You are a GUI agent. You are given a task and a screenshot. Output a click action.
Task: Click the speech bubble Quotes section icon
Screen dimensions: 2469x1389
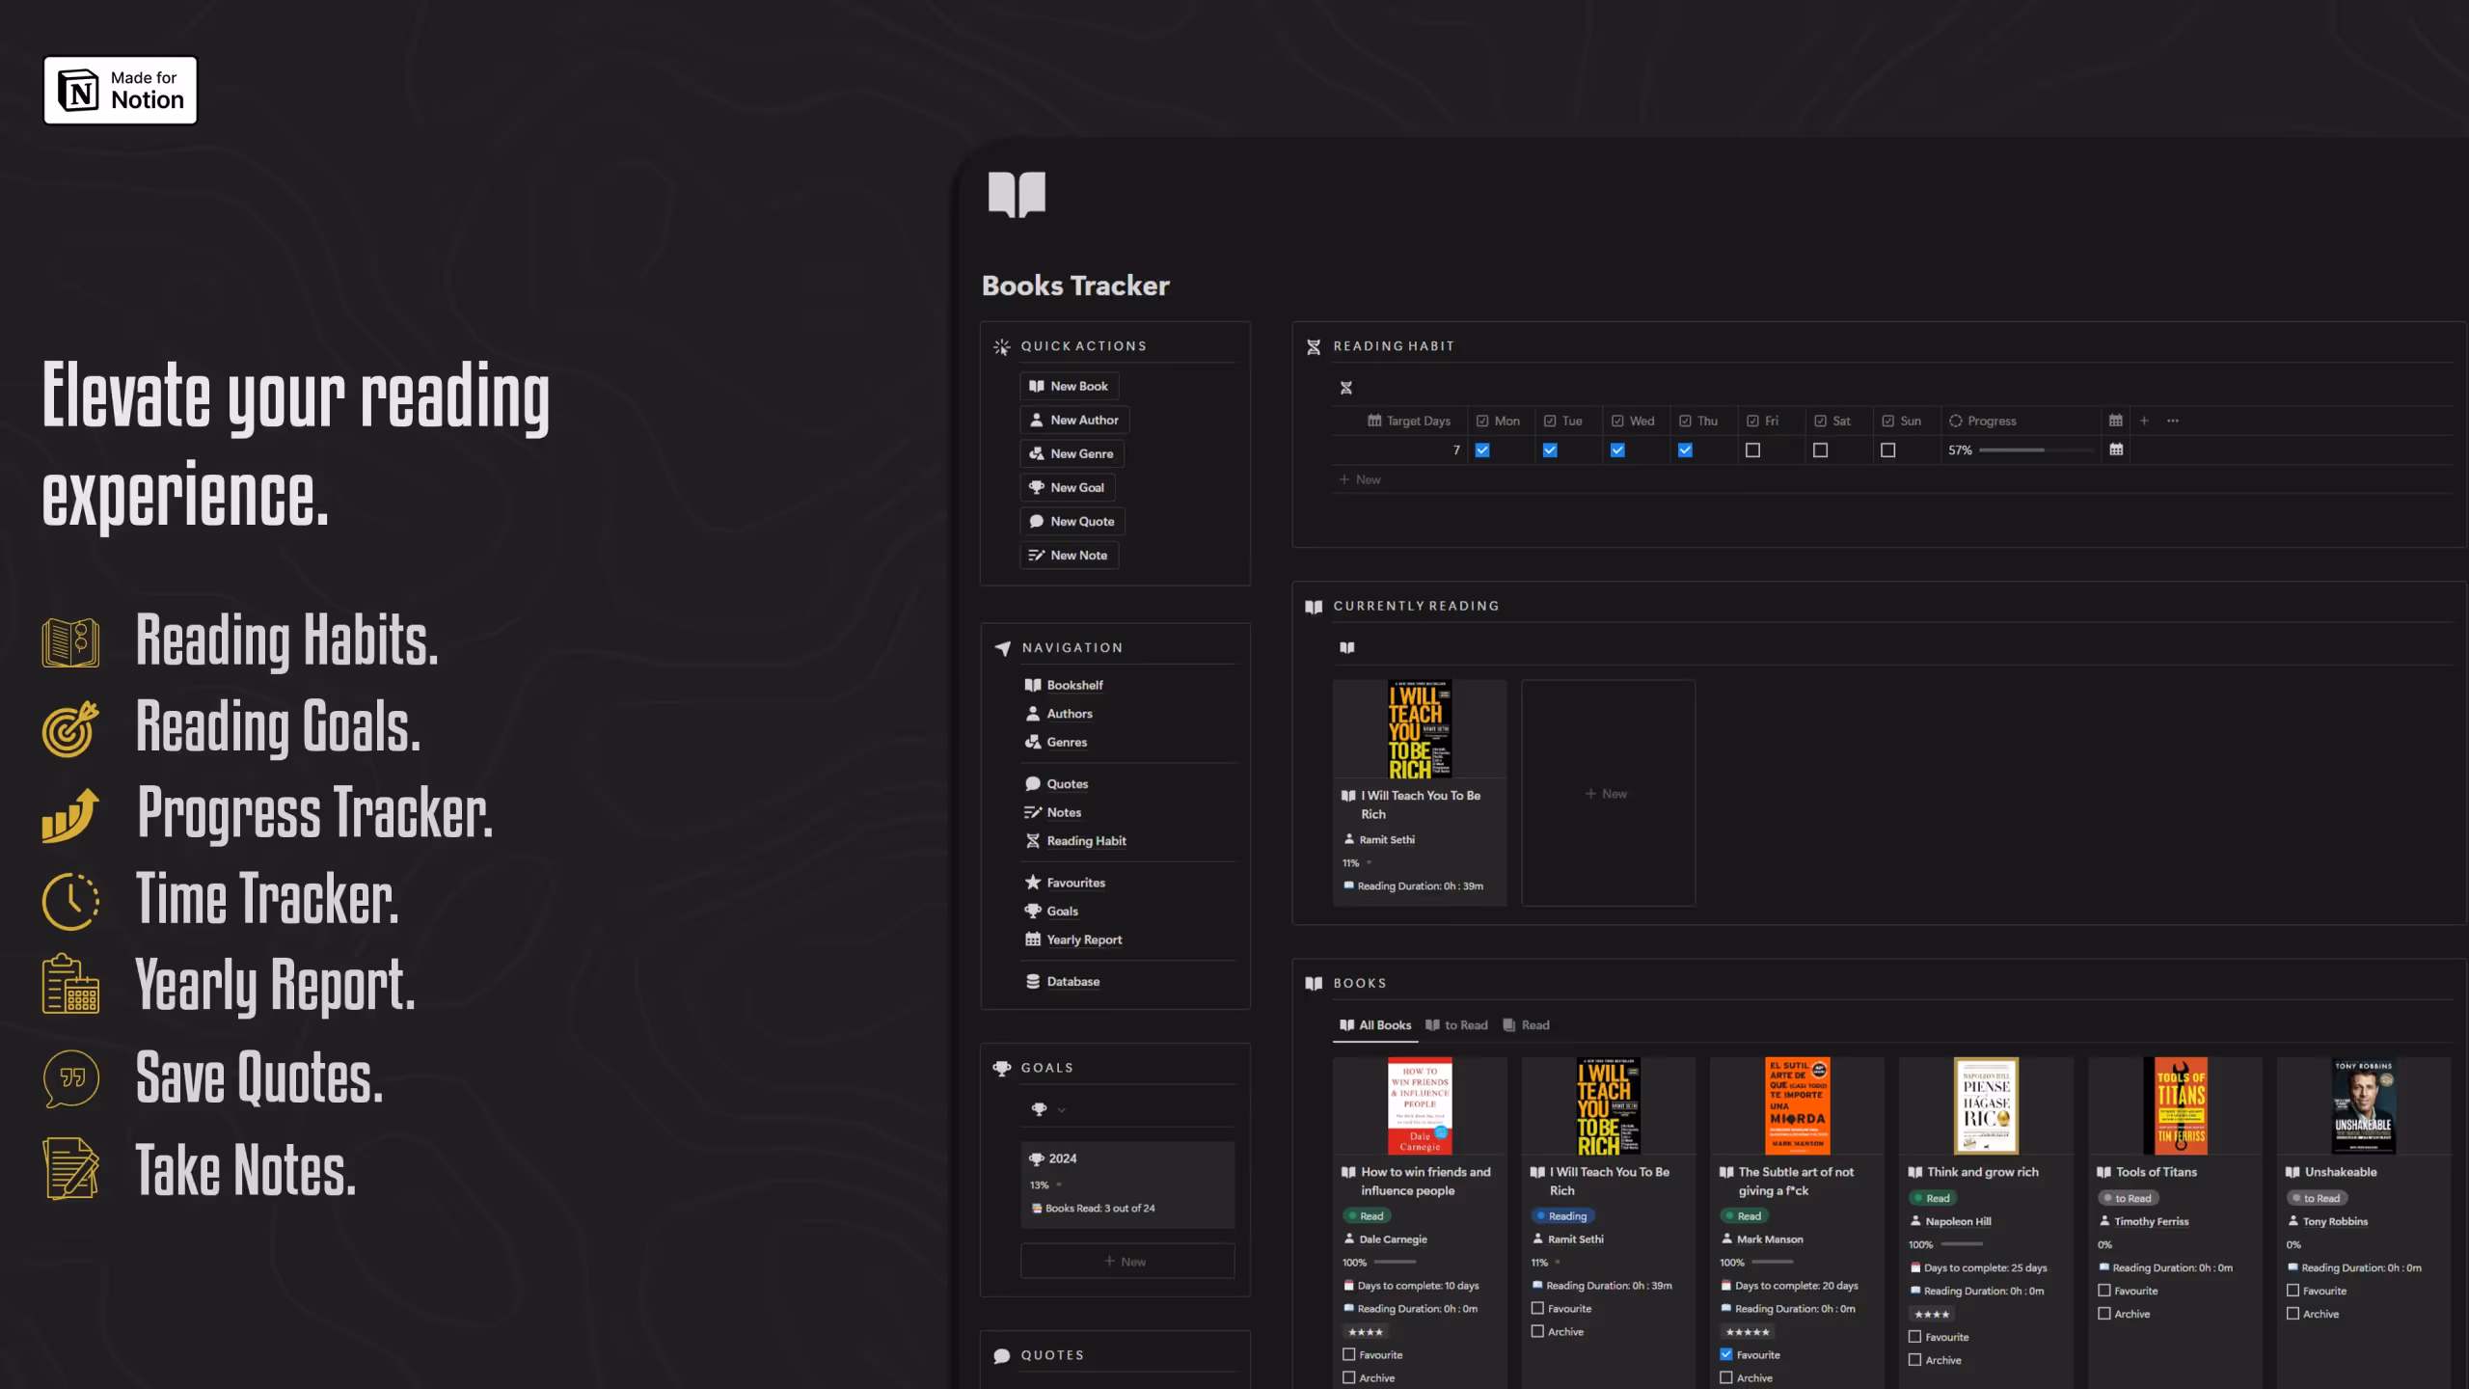[x=1002, y=1355]
